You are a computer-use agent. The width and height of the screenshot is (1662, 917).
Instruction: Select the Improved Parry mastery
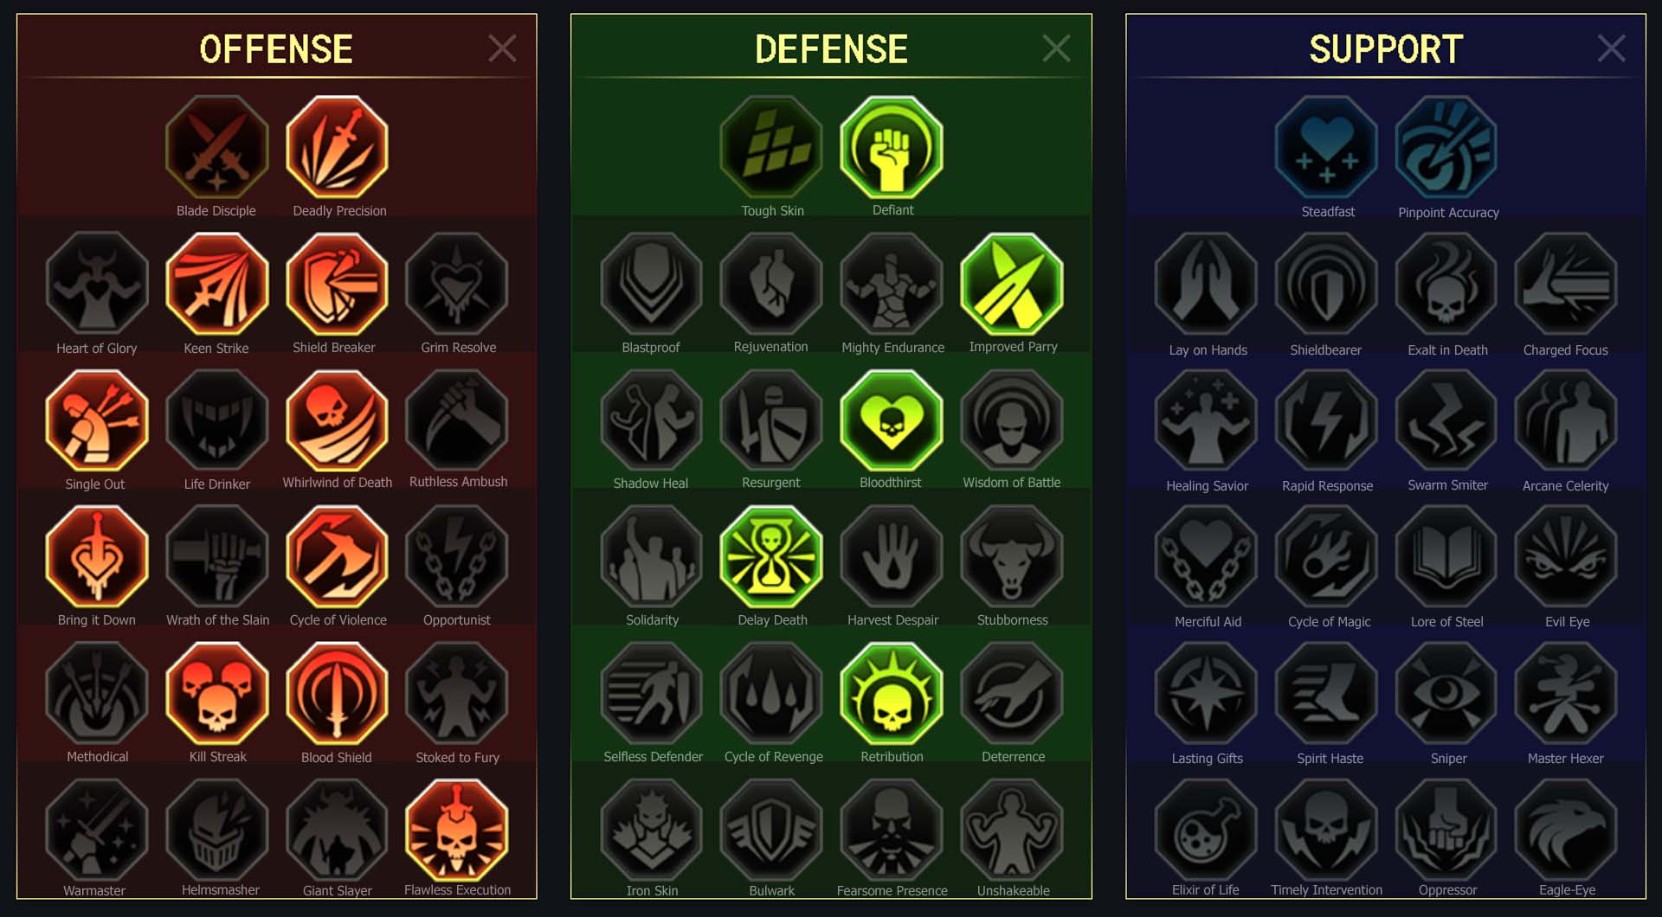point(1012,284)
